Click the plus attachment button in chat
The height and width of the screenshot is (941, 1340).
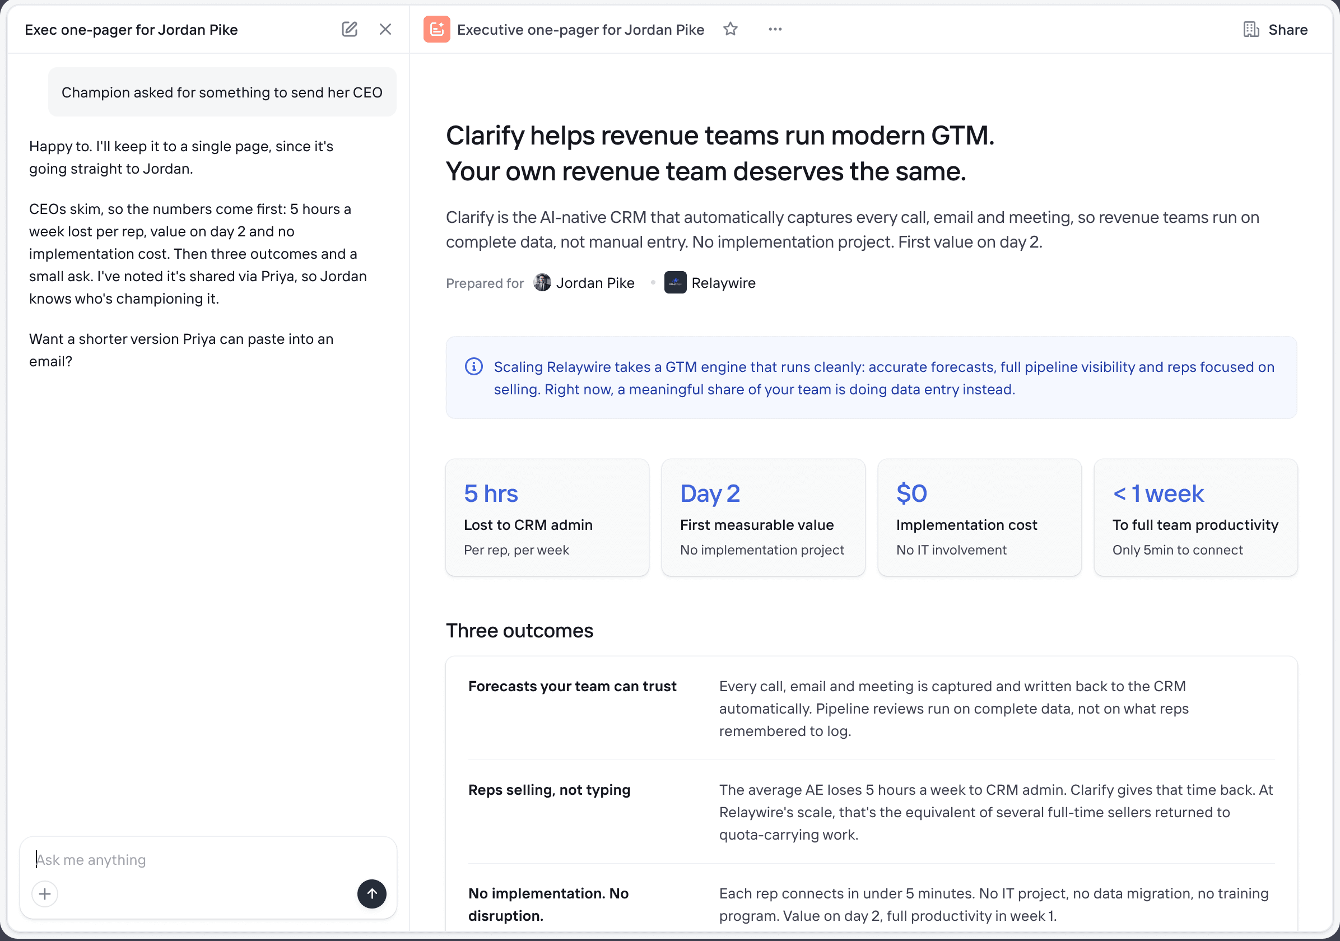point(45,894)
